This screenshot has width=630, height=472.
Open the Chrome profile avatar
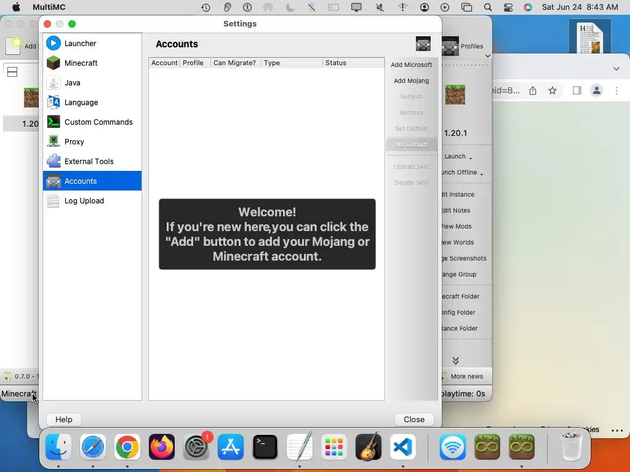[x=597, y=91]
